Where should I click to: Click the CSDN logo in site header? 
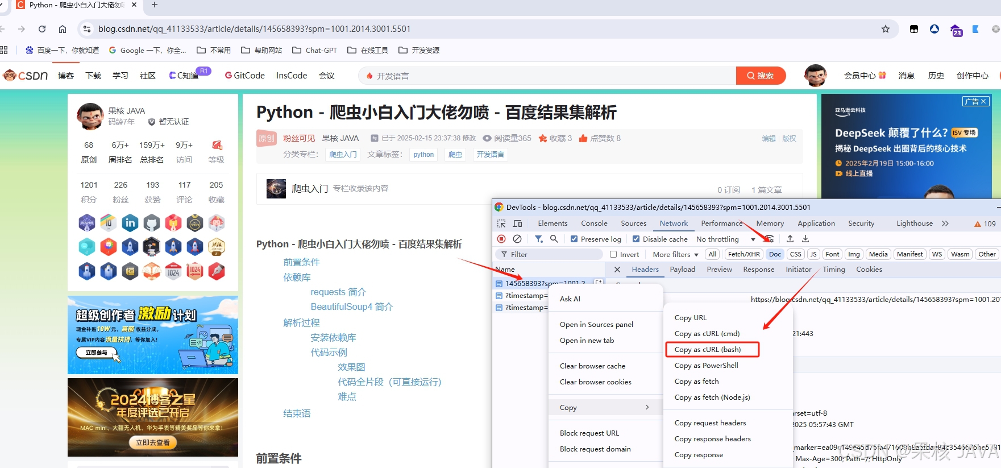tap(26, 76)
